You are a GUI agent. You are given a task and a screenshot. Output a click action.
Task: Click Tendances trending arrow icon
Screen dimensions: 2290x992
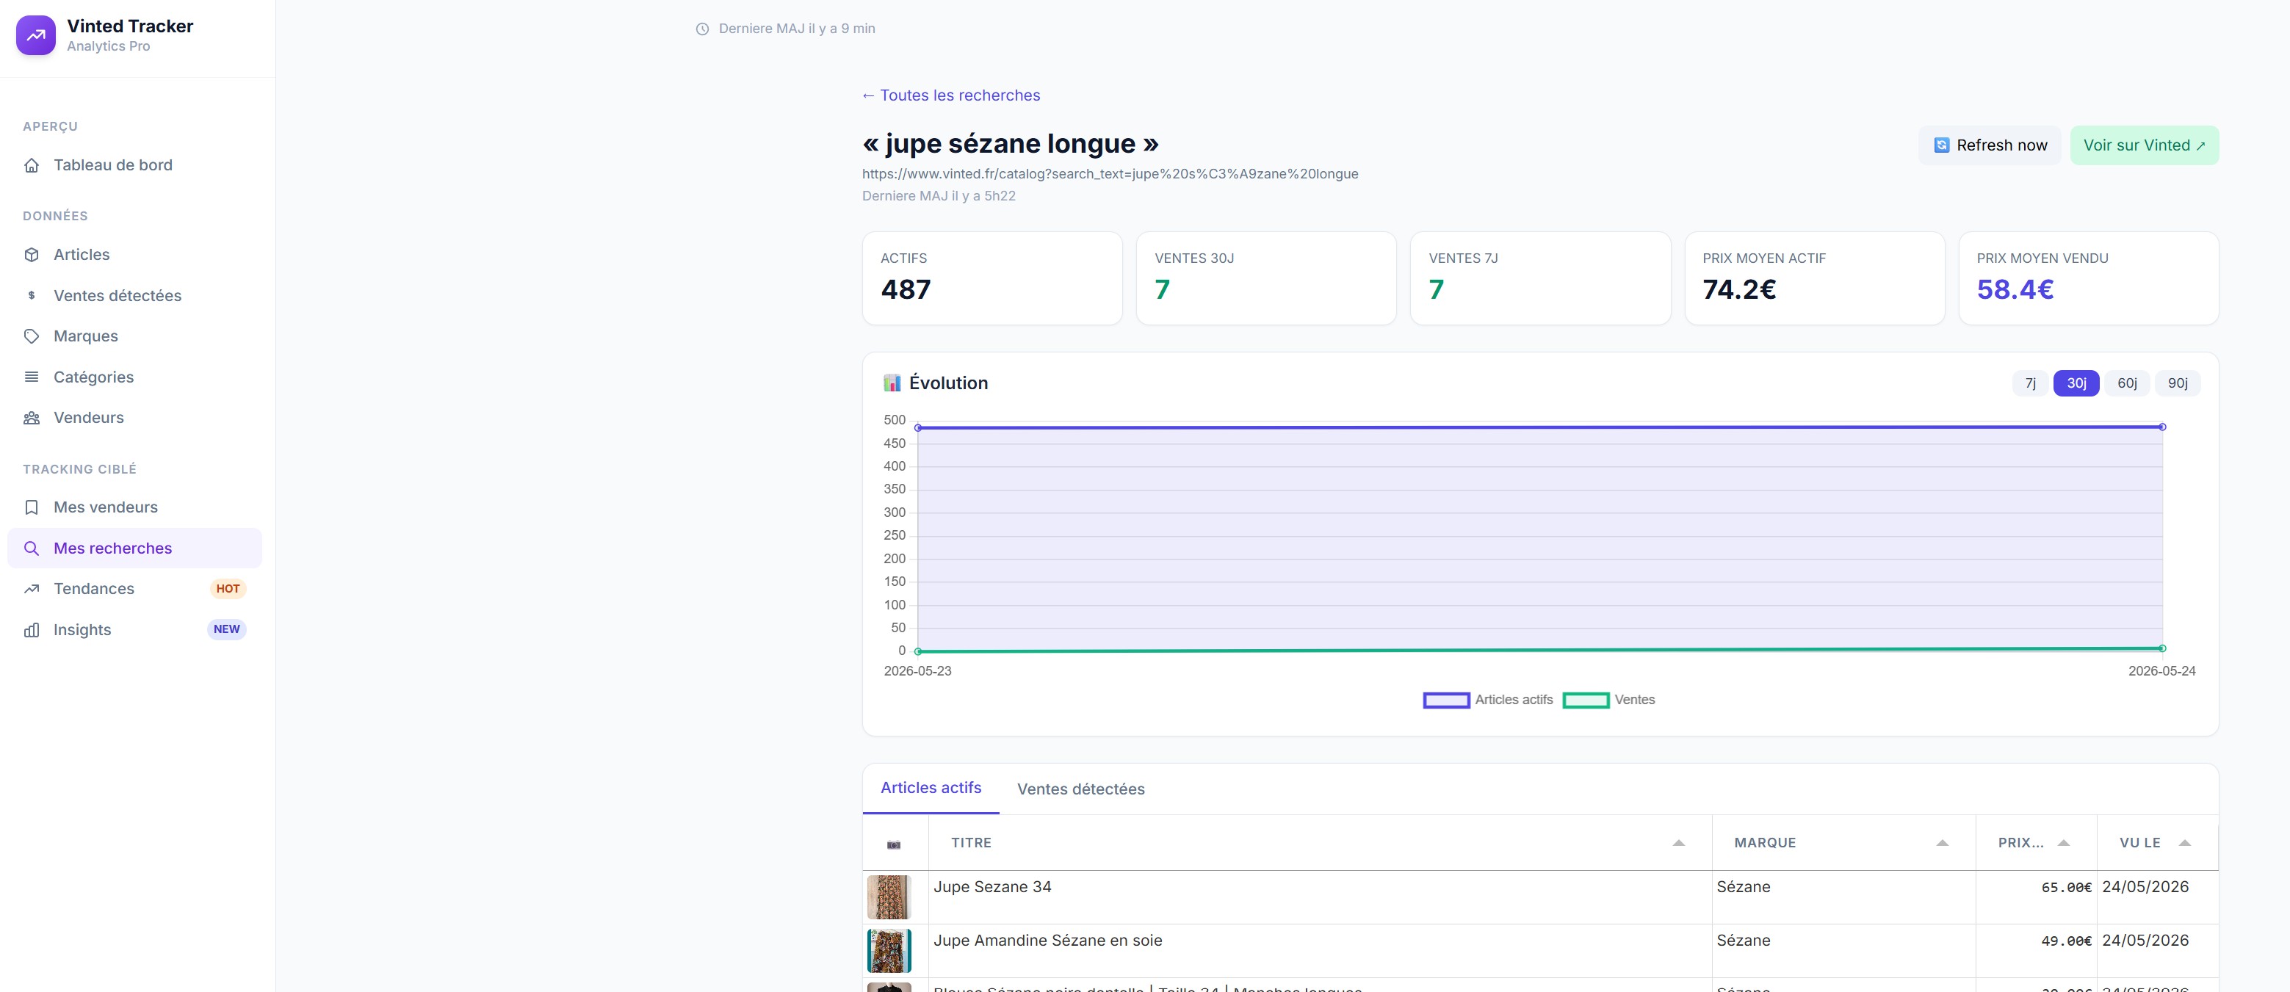[x=32, y=588]
